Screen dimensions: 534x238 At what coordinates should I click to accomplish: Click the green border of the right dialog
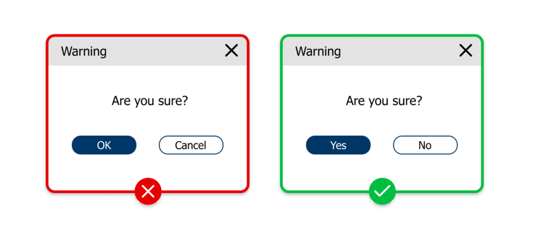tap(482, 115)
